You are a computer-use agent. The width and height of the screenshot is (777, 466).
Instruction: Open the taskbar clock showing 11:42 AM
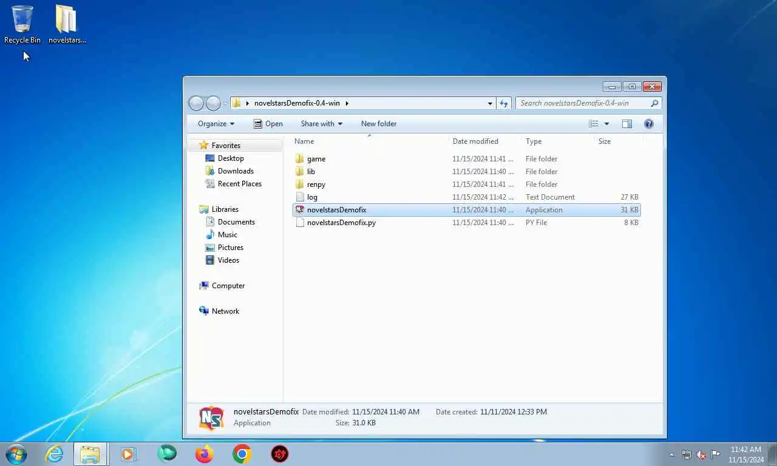pos(746,454)
